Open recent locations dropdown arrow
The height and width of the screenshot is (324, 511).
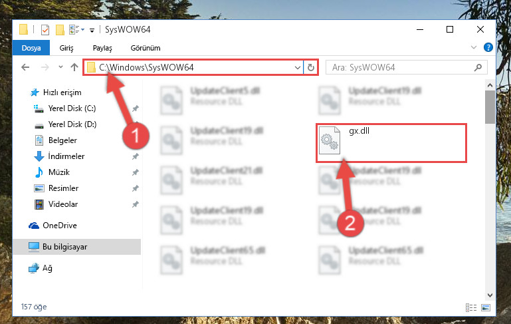pos(60,67)
